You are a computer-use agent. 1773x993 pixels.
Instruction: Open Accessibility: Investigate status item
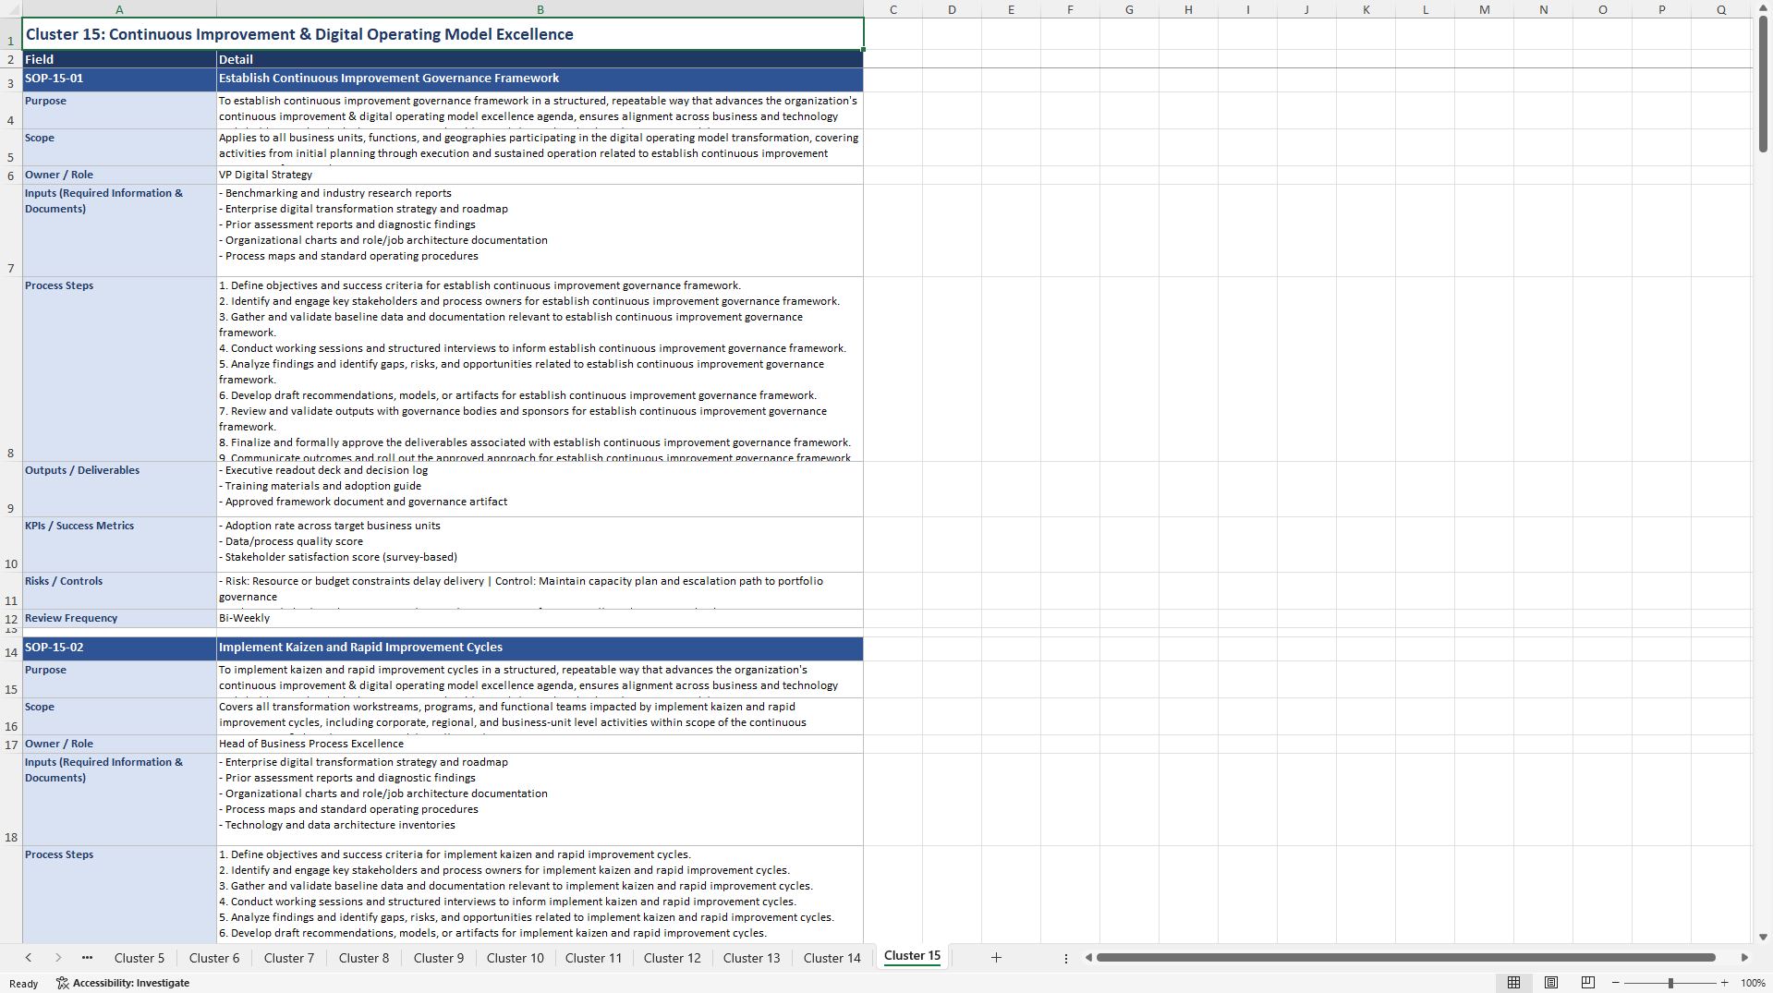point(123,983)
